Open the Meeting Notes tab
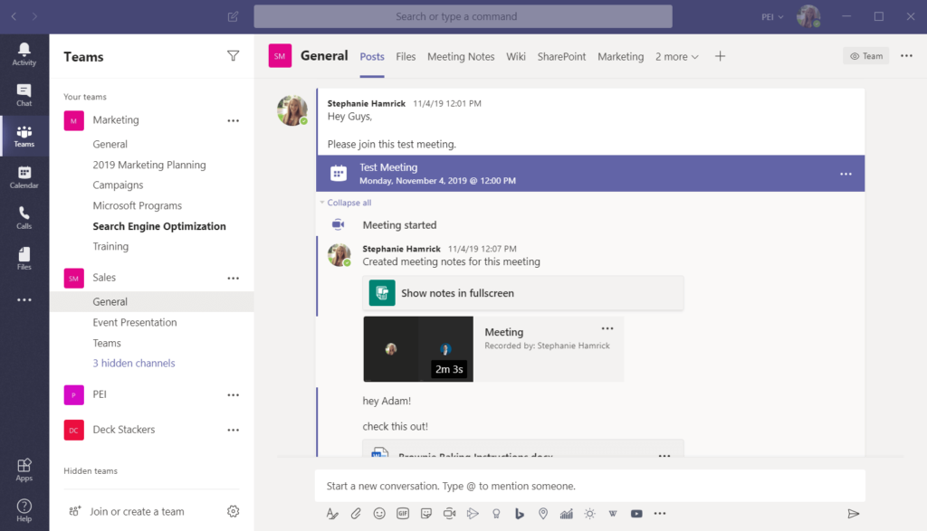 coord(461,57)
